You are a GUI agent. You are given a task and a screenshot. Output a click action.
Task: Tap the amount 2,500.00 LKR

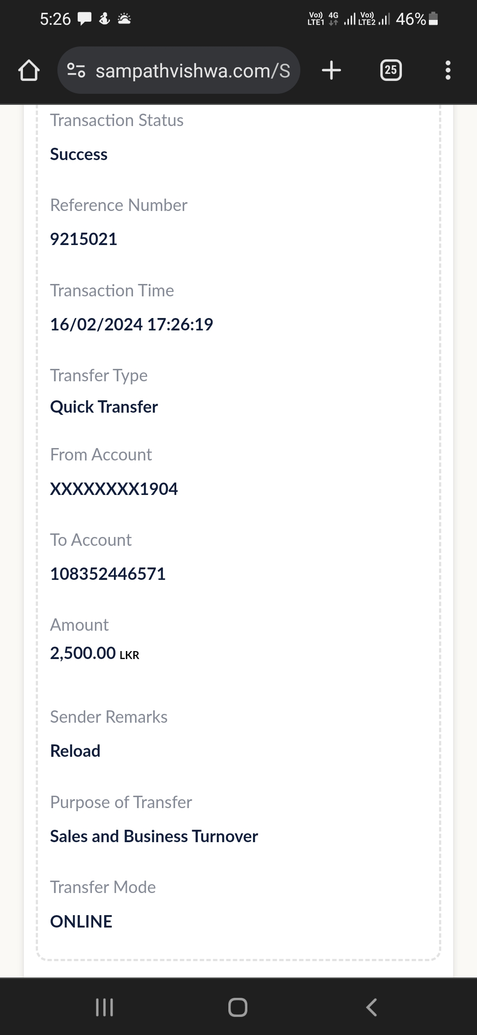[95, 653]
